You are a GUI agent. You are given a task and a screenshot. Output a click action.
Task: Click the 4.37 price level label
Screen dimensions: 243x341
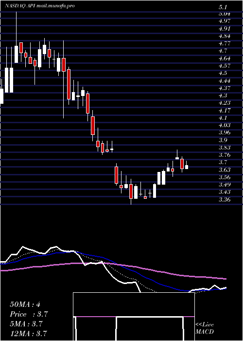225,88
